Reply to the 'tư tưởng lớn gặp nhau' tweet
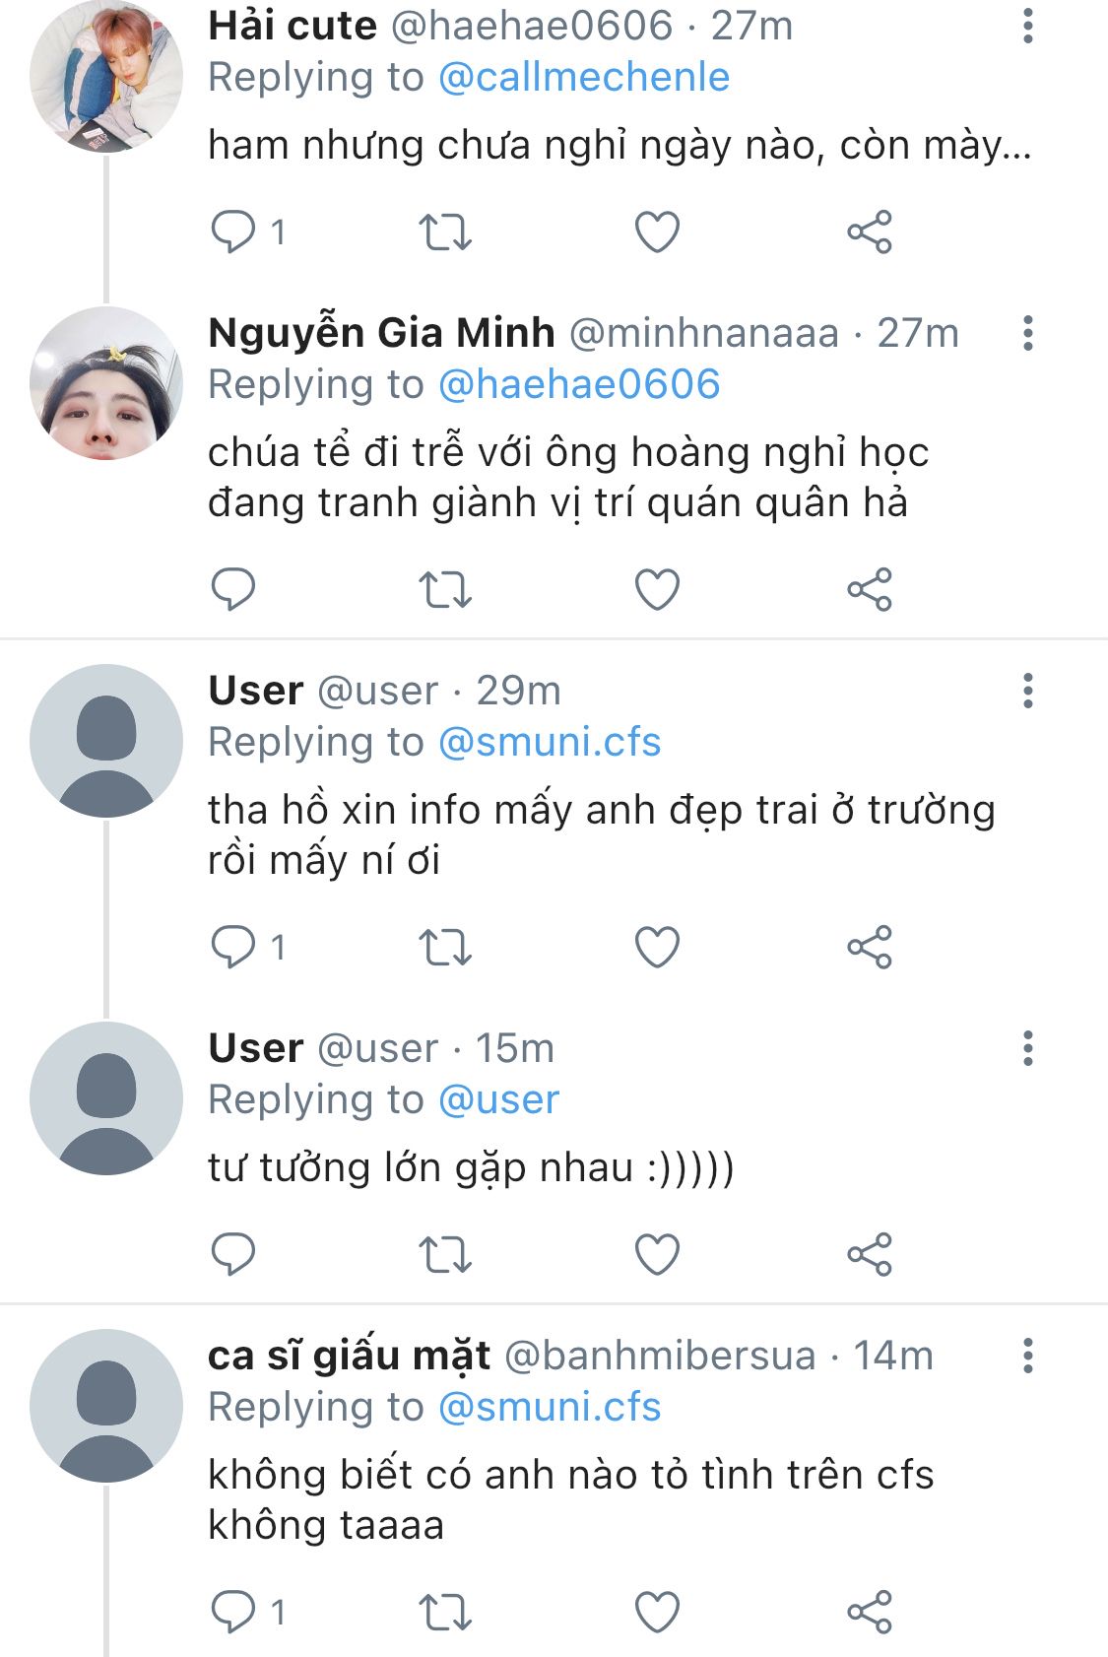 [233, 1255]
